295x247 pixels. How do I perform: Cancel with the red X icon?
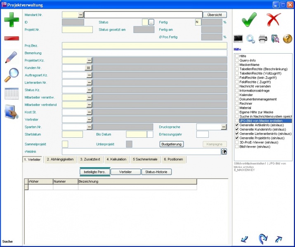click(x=273, y=19)
